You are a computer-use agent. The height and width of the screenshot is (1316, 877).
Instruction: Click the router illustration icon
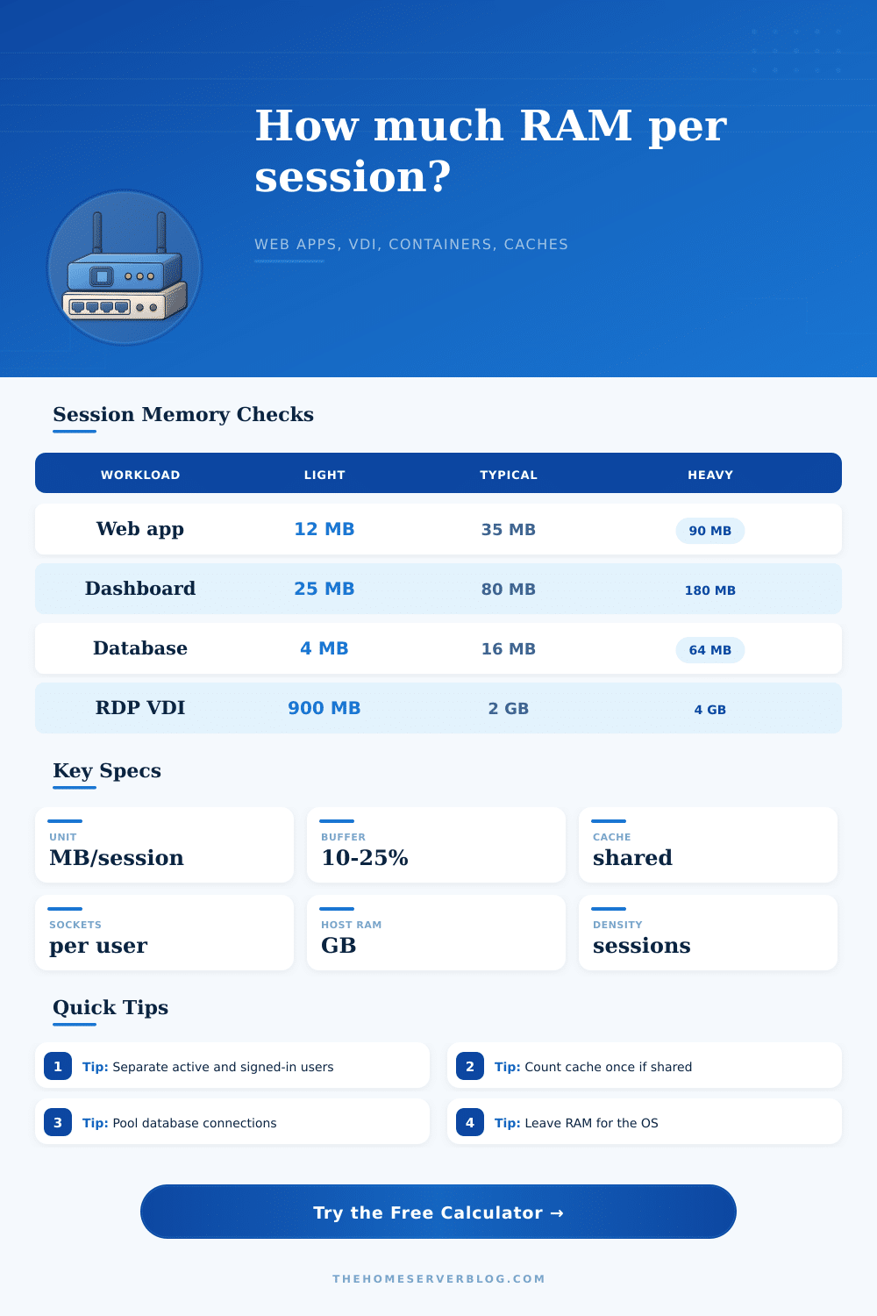click(125, 268)
